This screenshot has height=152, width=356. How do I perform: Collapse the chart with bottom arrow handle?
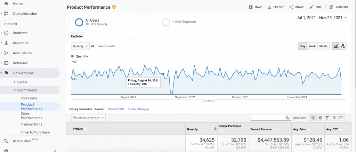(209, 101)
